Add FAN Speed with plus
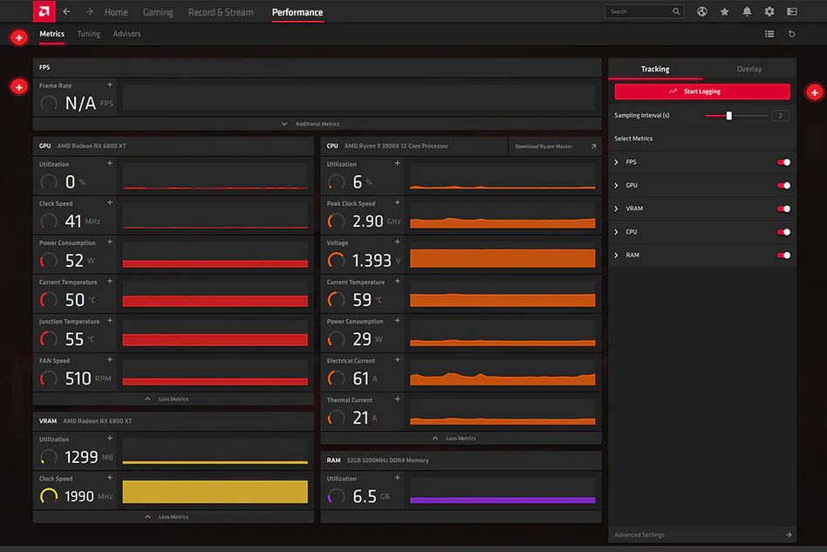Screen dimensions: 827x552 tap(110, 359)
